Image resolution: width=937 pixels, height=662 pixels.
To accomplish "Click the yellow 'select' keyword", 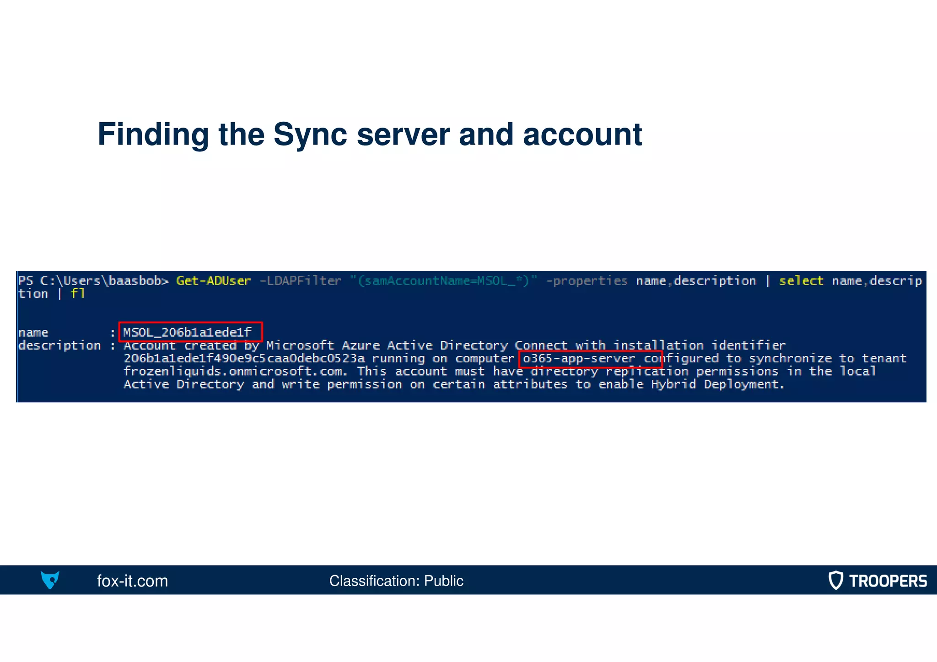I will tap(801, 280).
